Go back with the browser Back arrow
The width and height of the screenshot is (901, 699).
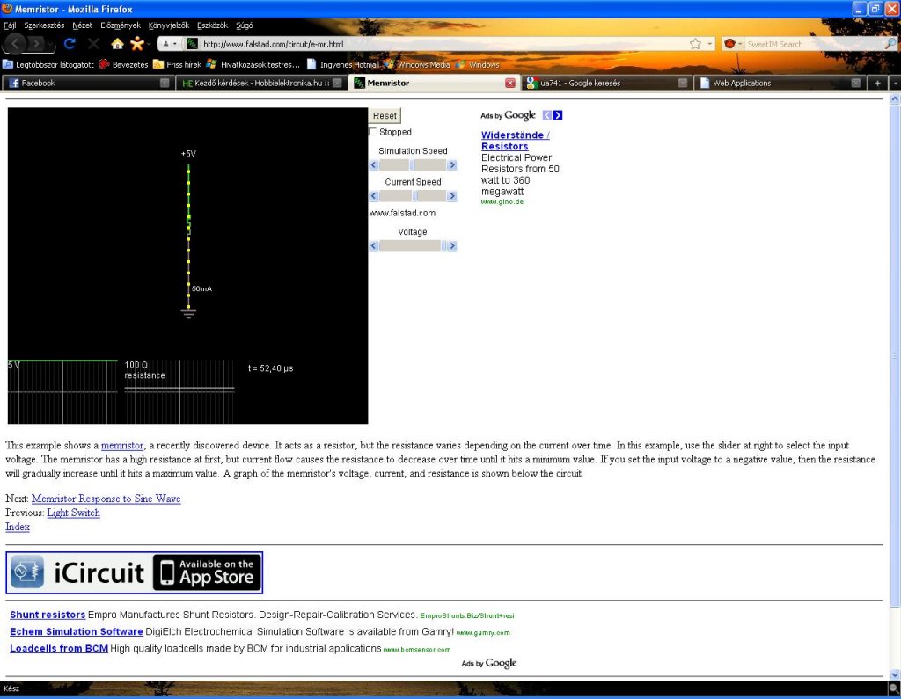[15, 44]
